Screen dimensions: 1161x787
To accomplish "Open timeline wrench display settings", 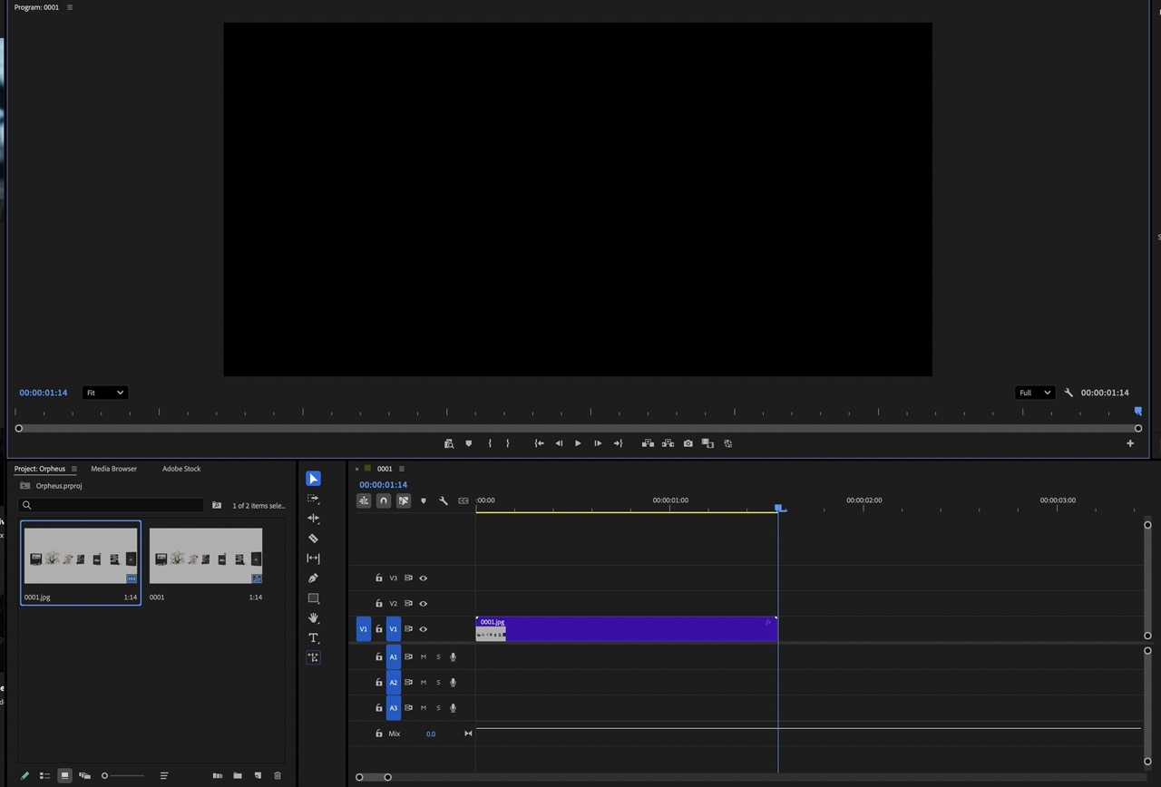I will point(444,500).
